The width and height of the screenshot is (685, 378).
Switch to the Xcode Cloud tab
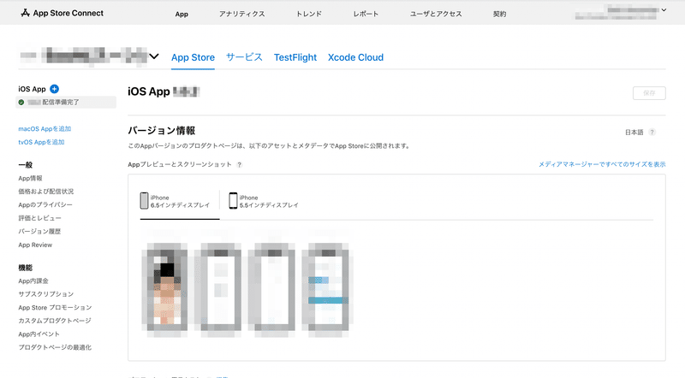[355, 57]
